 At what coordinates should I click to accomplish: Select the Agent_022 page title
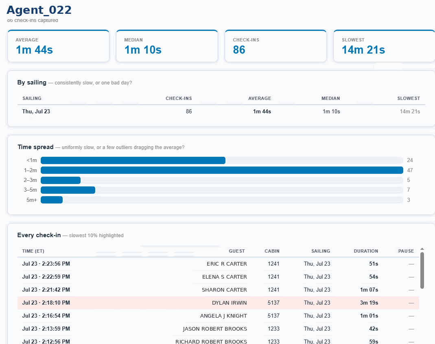click(x=39, y=10)
